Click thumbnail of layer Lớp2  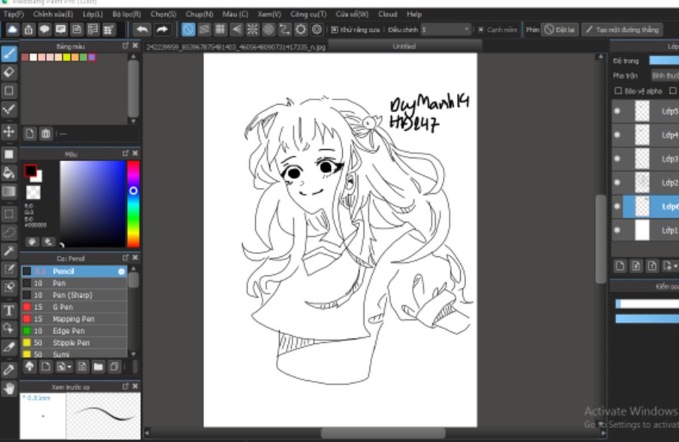(x=642, y=183)
